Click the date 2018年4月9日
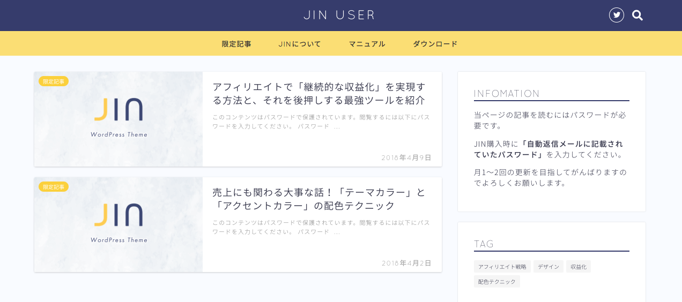682x302 pixels. 406,158
